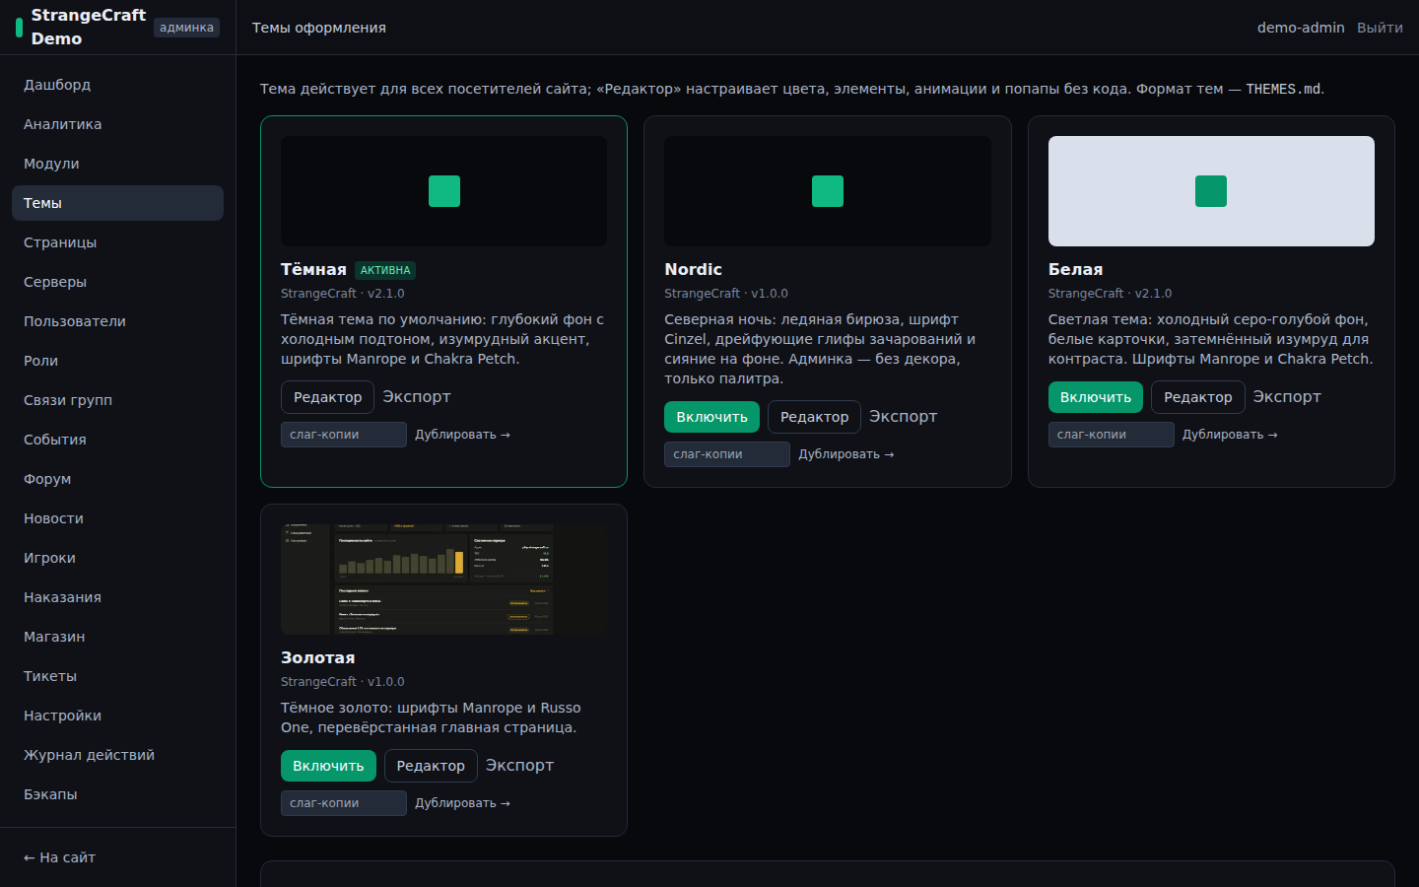Open Магазин in the sidebar

pyautogui.click(x=117, y=637)
